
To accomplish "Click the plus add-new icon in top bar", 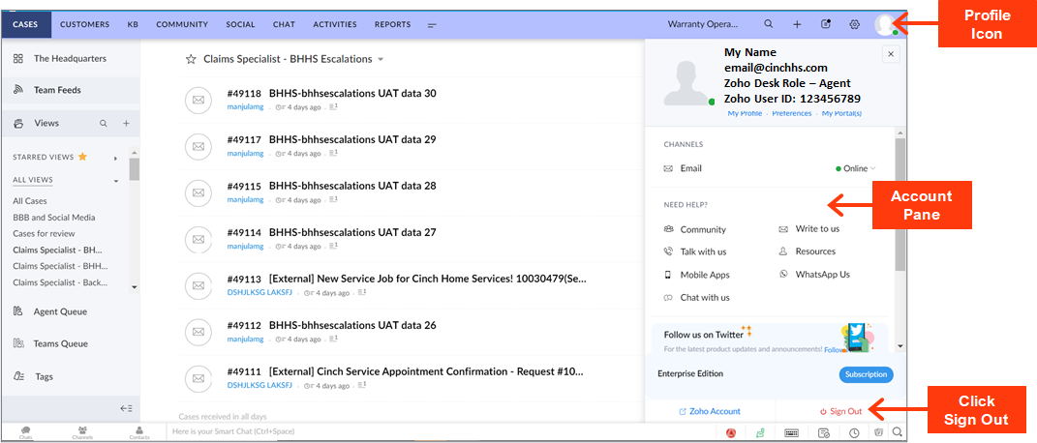I will click(797, 24).
